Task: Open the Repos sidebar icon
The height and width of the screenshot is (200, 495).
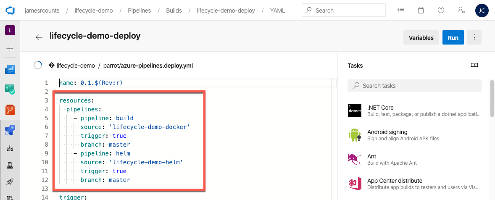Action: [10, 110]
